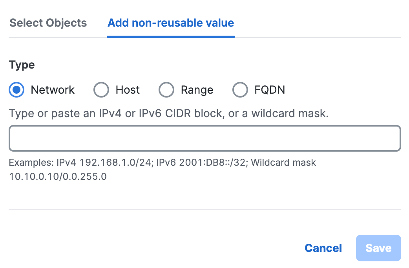Choose the Host radio button circle
Image resolution: width=409 pixels, height=268 pixels.
(x=101, y=90)
